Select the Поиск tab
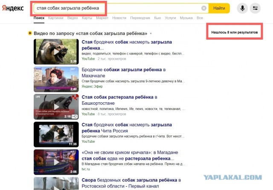 click(x=39, y=18)
